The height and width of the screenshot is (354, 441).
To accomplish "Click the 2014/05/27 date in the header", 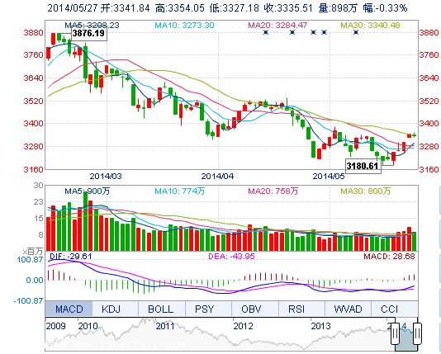I will click(73, 8).
